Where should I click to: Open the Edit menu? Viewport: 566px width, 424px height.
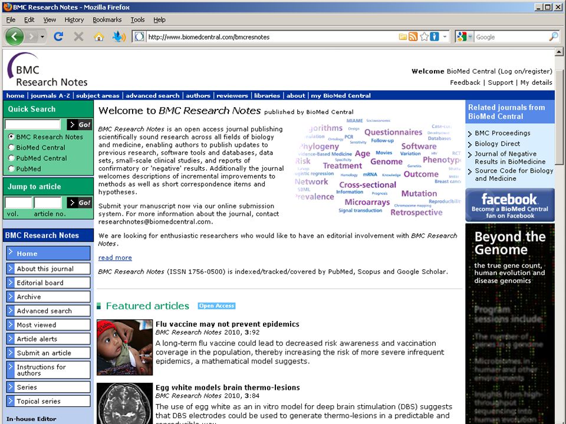[29, 20]
